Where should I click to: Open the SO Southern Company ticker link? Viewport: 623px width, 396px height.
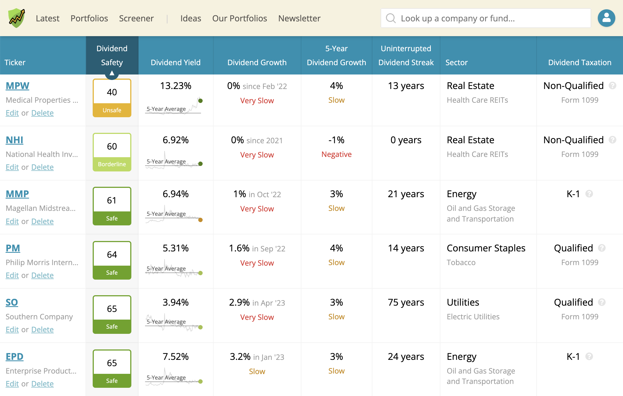point(12,302)
